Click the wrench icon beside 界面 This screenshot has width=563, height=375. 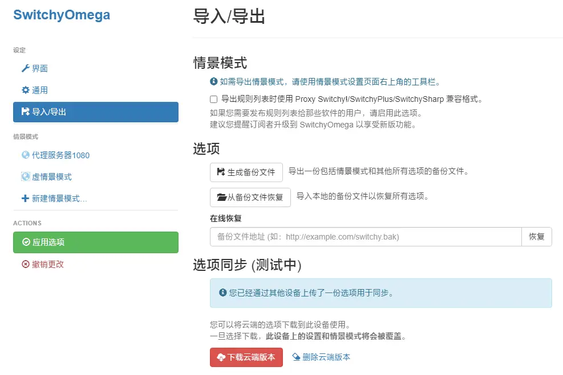25,69
